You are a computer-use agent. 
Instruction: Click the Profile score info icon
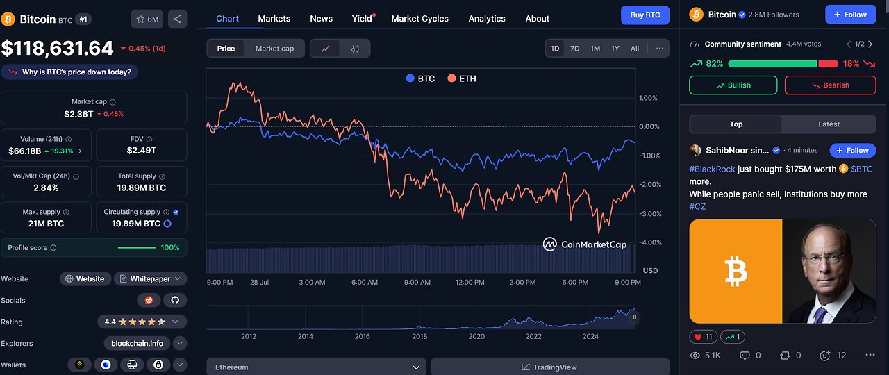point(53,248)
